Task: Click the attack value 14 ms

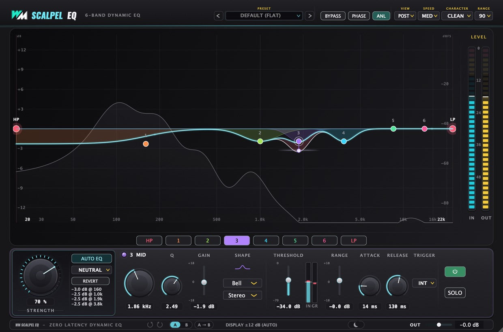Action: [x=370, y=306]
